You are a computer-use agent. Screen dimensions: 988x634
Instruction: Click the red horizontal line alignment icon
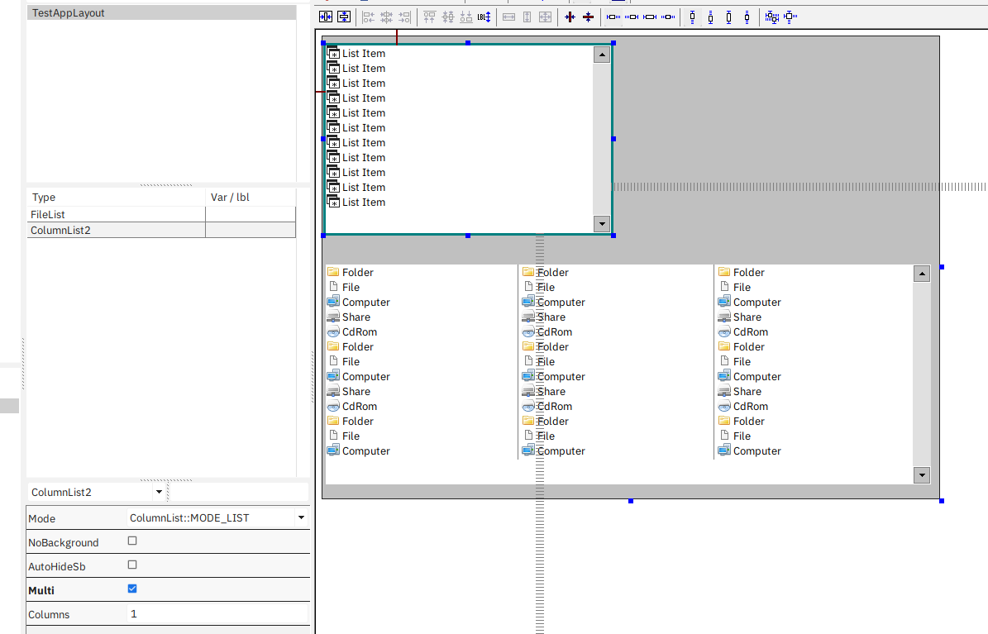coord(588,17)
